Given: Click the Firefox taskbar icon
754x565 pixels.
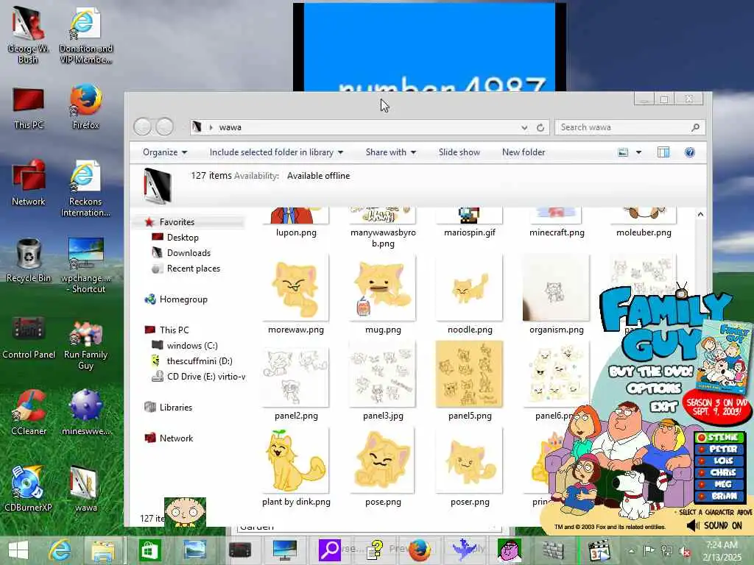Looking at the screenshot, I should click(419, 550).
